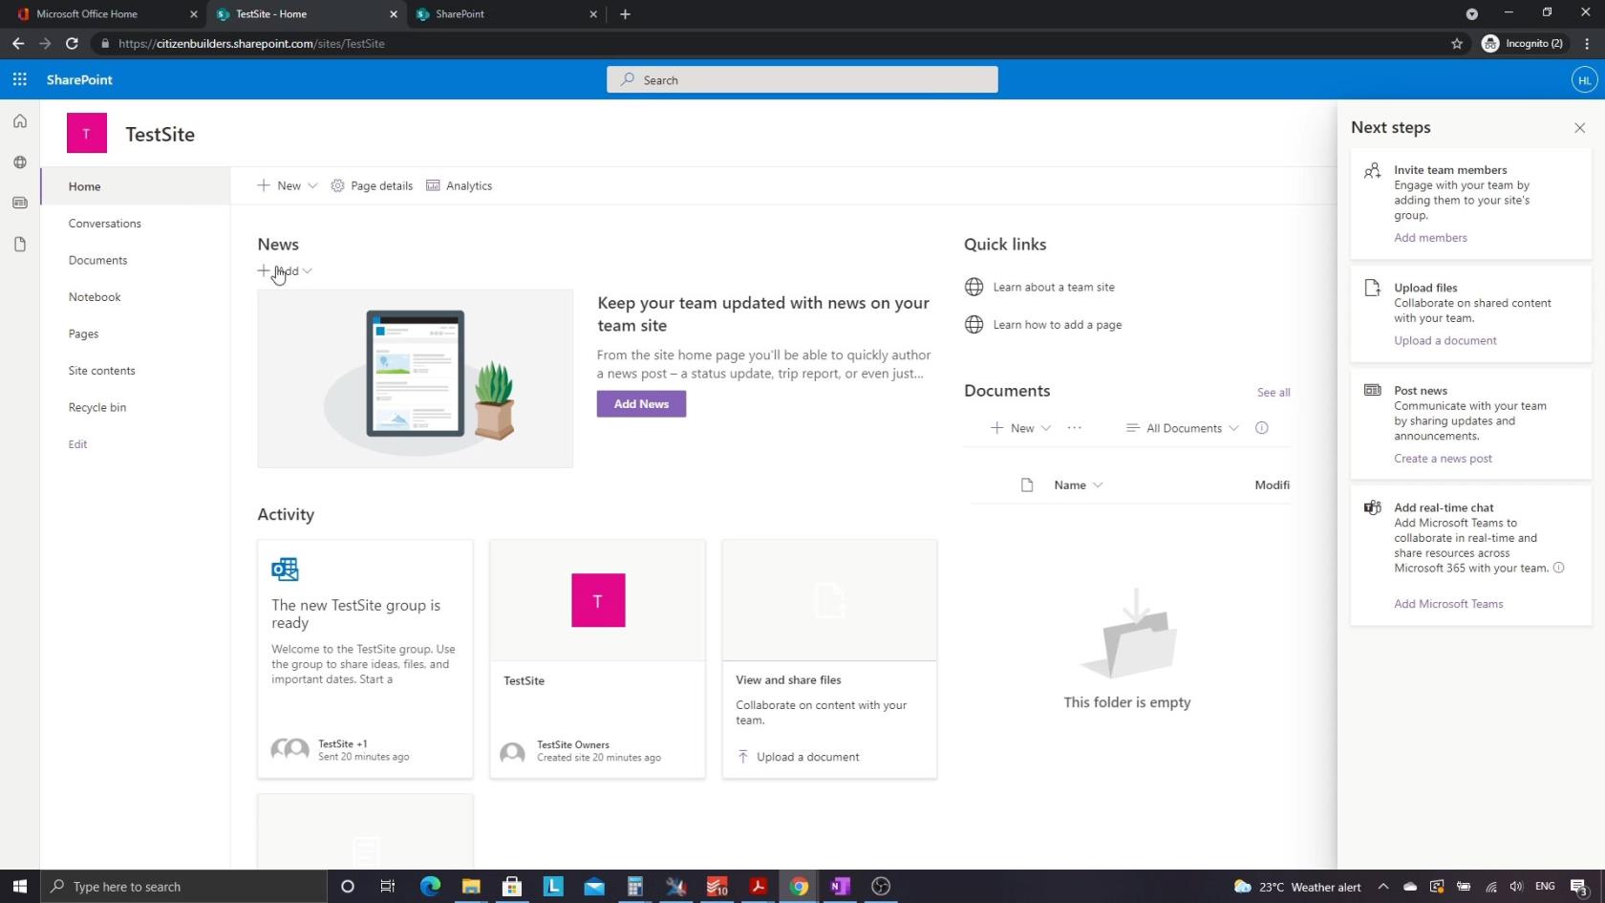
Task: Open the SharePoint app launcher waffle icon
Action: [19, 79]
